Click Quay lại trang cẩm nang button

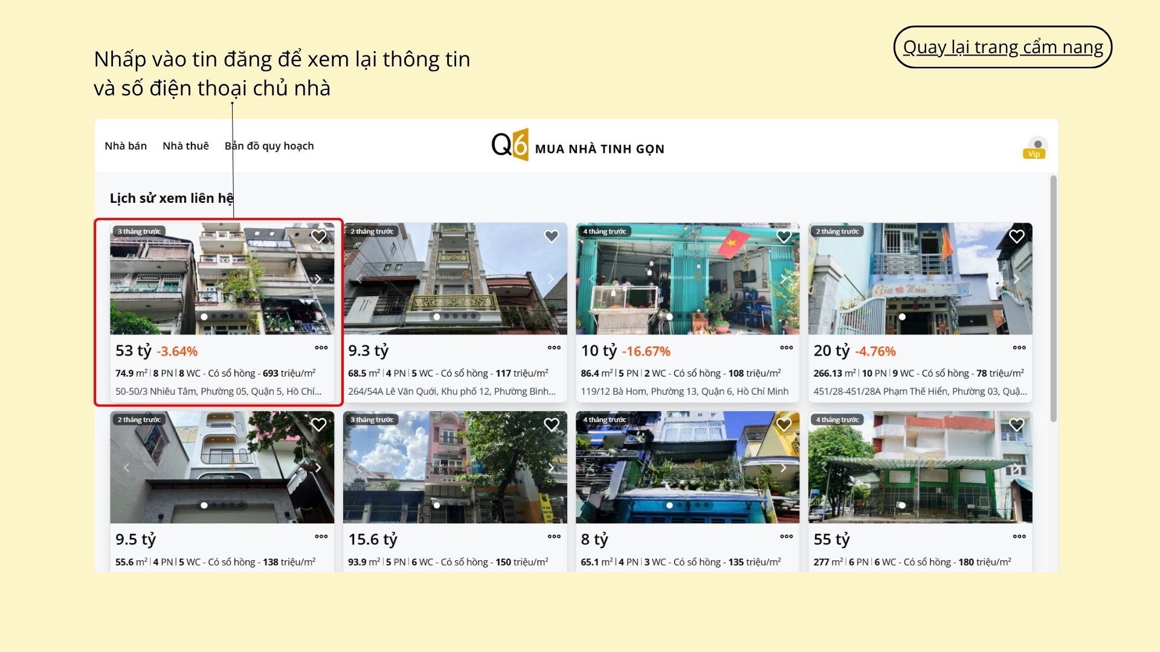click(x=1002, y=47)
